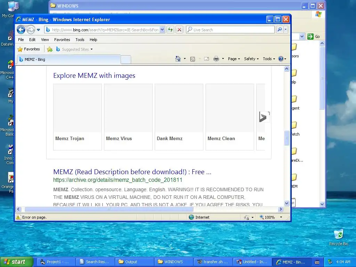This screenshot has height=267, width=356.
Task: Open the Page command menu
Action: (234, 59)
